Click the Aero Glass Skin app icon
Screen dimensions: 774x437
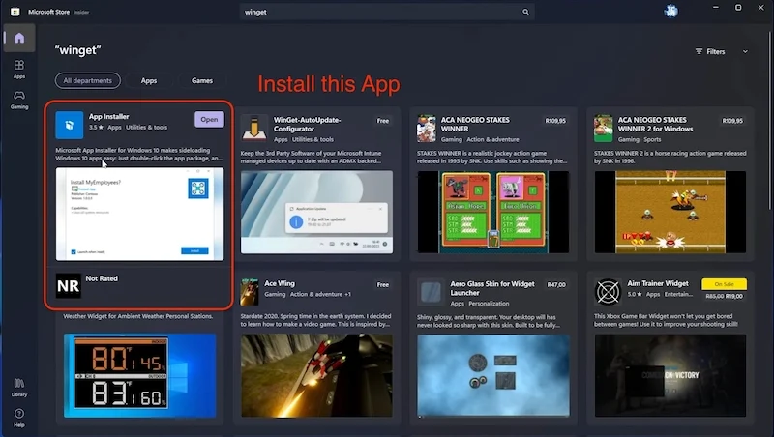click(431, 292)
